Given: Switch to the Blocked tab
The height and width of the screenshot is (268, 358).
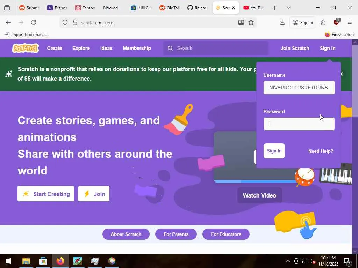Looking at the screenshot, I should (110, 8).
